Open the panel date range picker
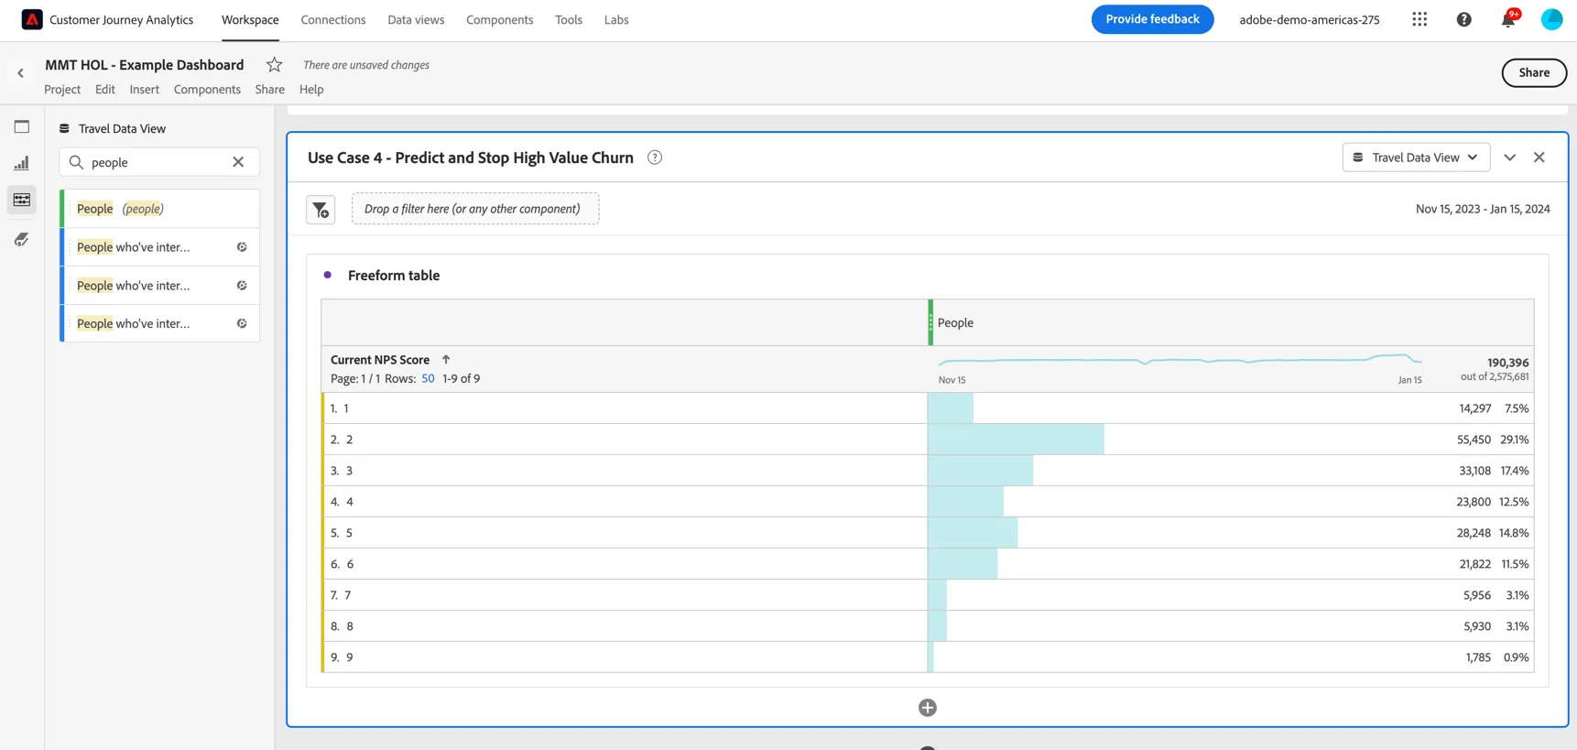Screen dimensions: 1577x750 [1483, 209]
